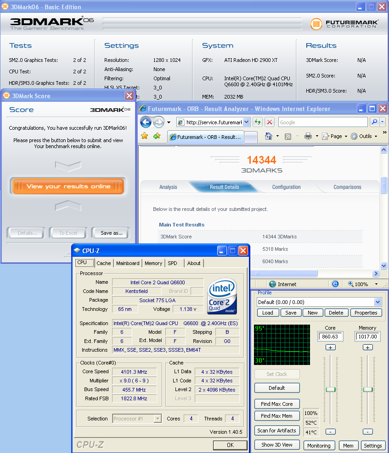Click Load profile button

point(268,313)
